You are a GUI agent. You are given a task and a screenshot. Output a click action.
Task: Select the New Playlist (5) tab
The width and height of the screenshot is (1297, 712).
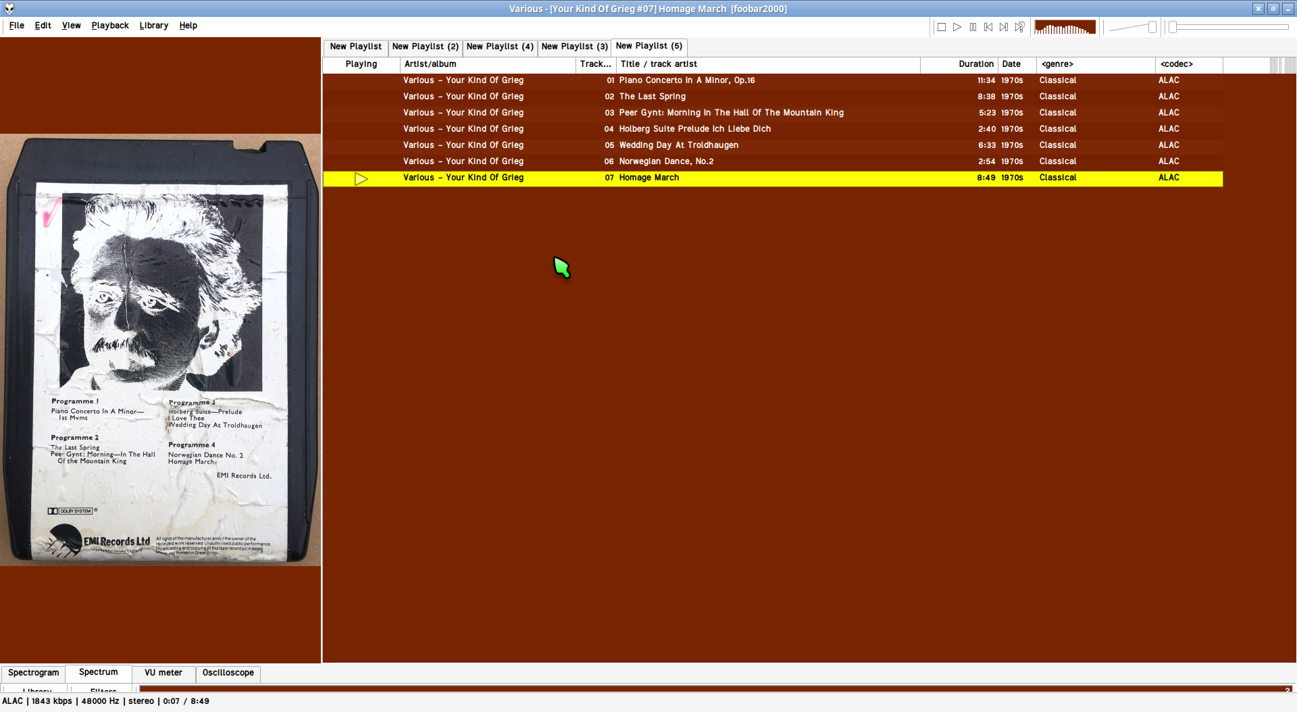click(648, 46)
